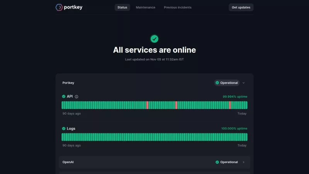
Task: Click the green check icon next to Logs
Action: 64,129
